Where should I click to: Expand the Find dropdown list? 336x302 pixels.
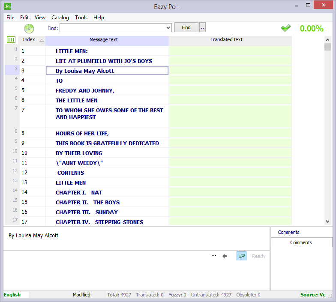(168, 27)
